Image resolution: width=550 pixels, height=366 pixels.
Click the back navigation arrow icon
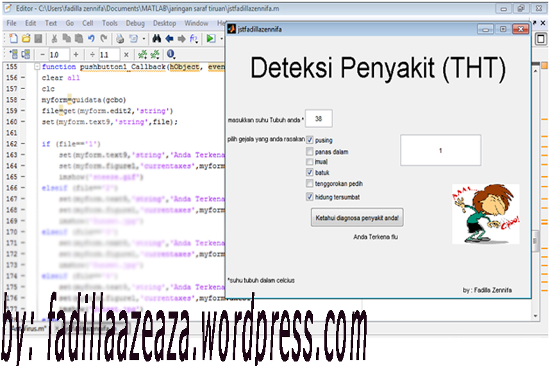[x=169, y=38]
